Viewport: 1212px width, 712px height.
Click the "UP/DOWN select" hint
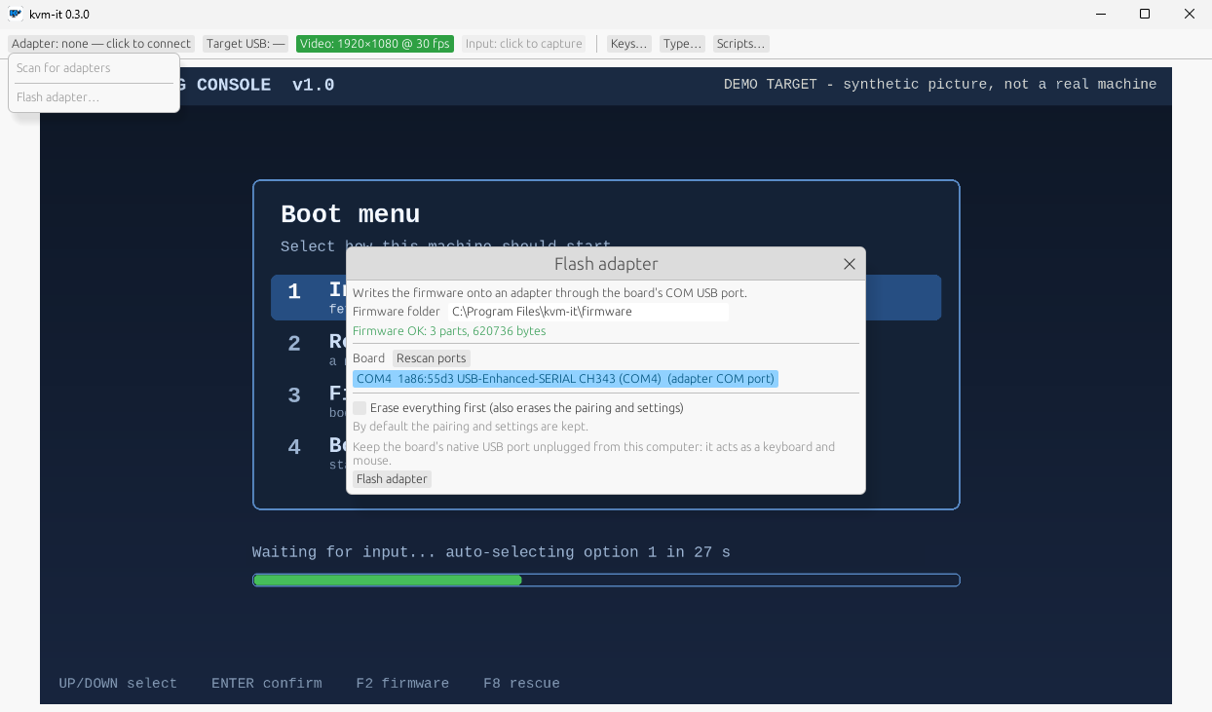(x=118, y=684)
